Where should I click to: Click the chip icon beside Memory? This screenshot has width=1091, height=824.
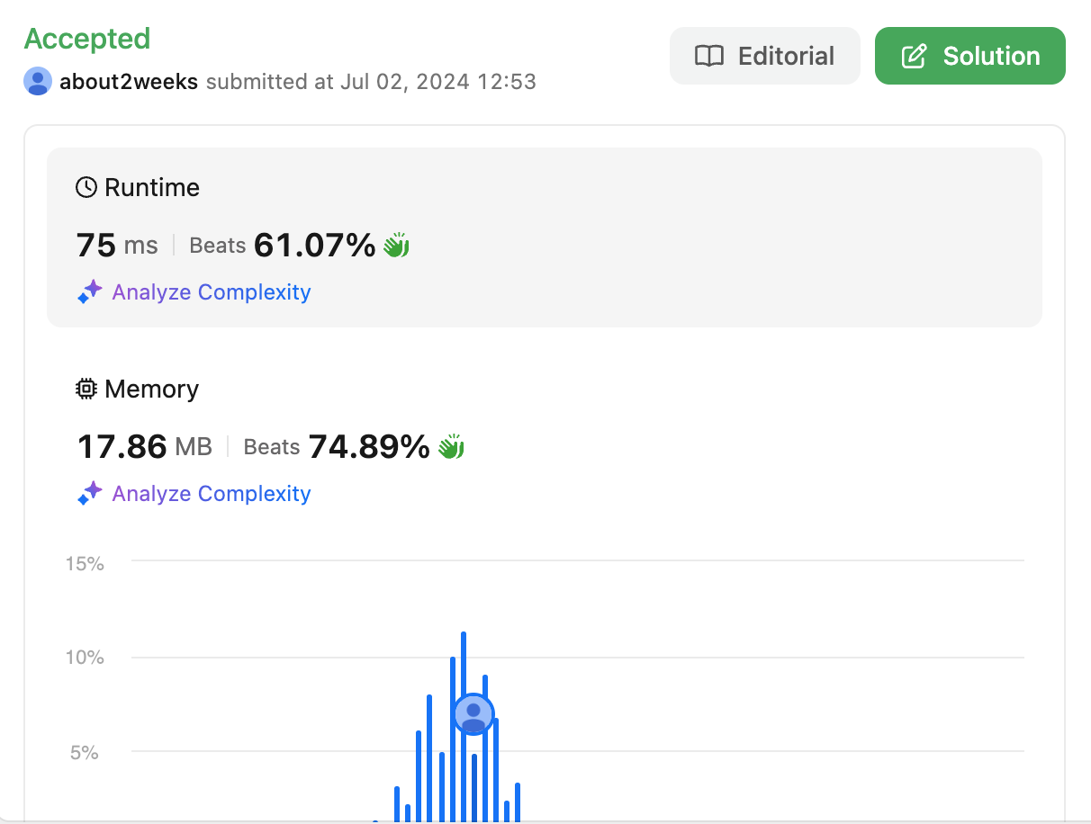click(x=86, y=389)
